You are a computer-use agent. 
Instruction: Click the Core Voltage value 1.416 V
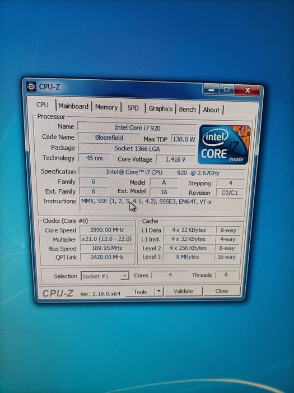click(175, 159)
